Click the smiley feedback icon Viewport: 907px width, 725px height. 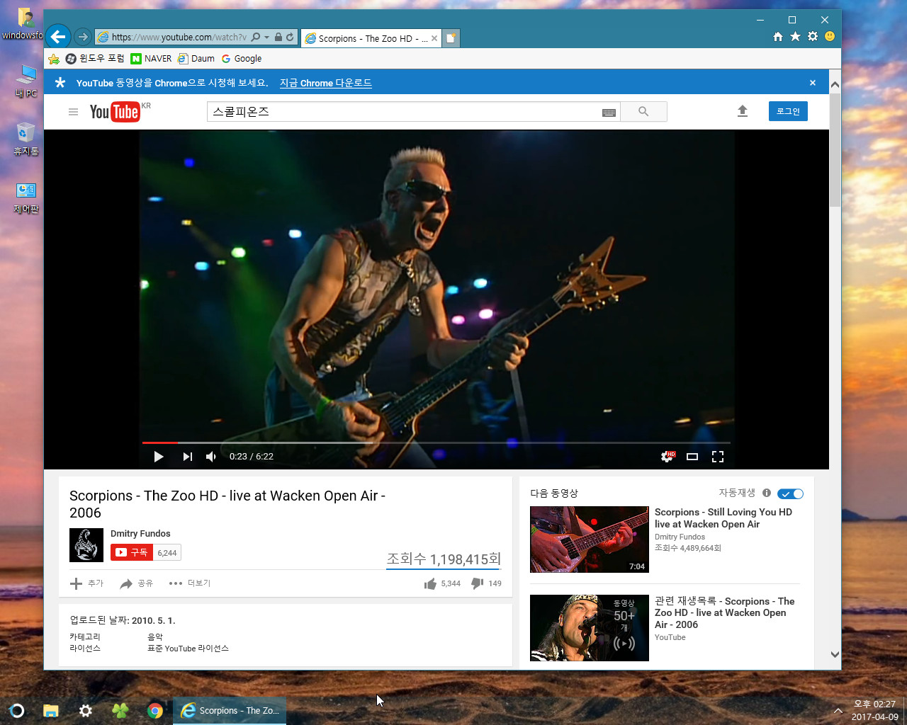[830, 36]
